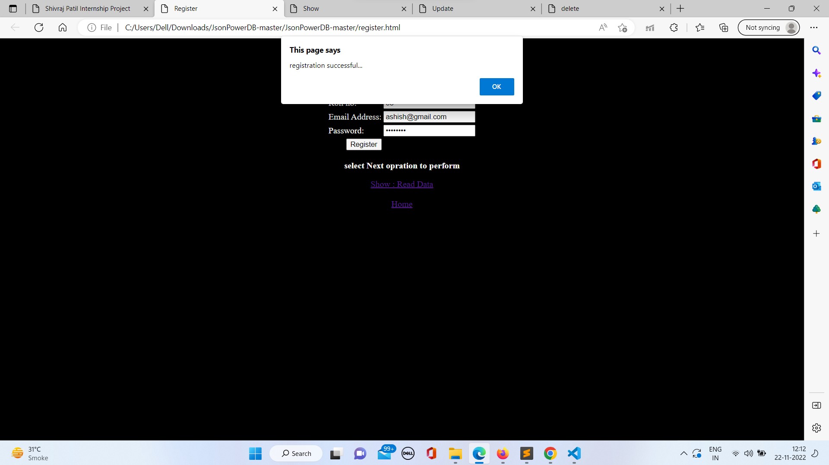Image resolution: width=829 pixels, height=465 pixels.
Task: Open the Office icon in the sidebar
Action: point(817,164)
